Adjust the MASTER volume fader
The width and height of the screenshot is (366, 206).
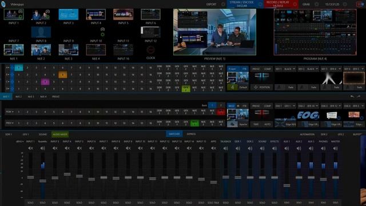[336, 177]
